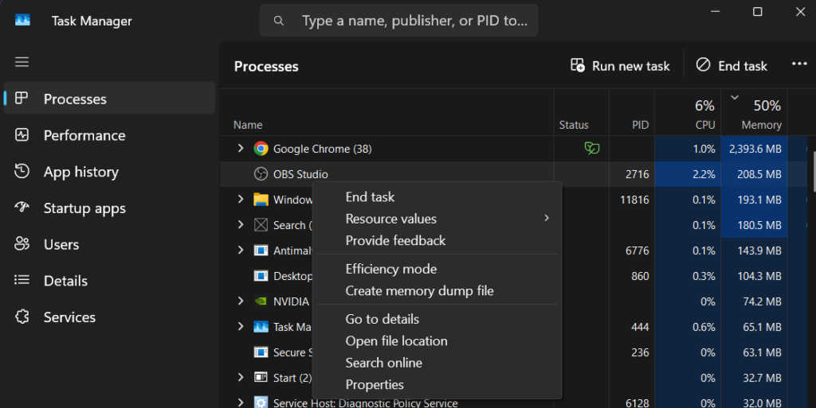The height and width of the screenshot is (408, 816).
Task: Click the Antimalware process icon
Action: [x=261, y=251]
